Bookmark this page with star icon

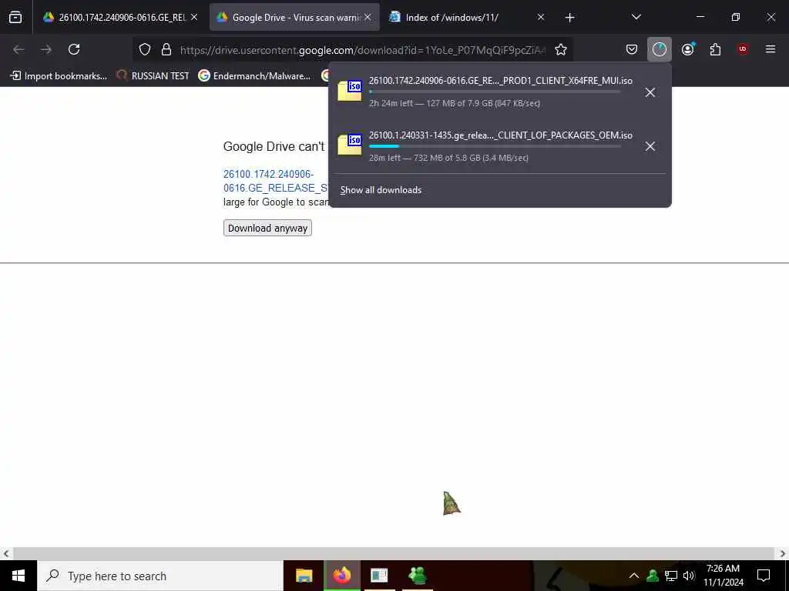pos(561,49)
